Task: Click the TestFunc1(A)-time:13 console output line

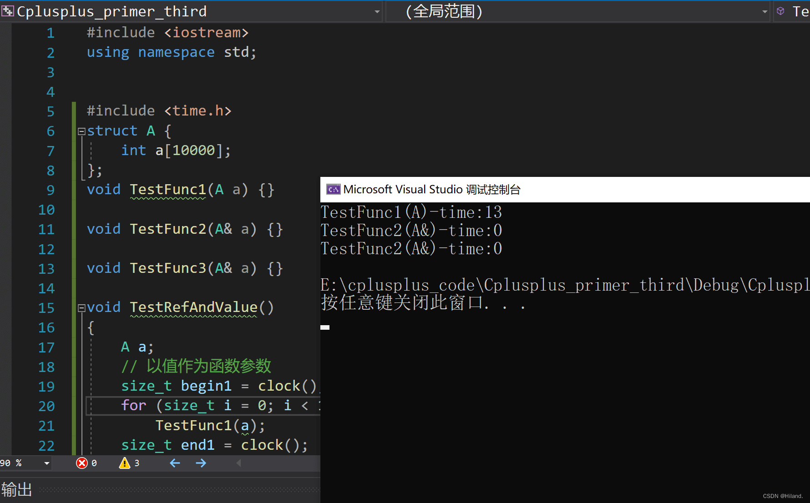Action: click(411, 212)
